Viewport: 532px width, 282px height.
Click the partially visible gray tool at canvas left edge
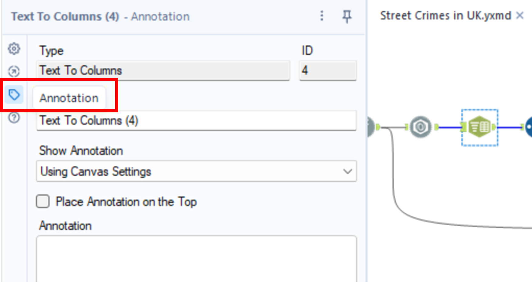[370, 127]
